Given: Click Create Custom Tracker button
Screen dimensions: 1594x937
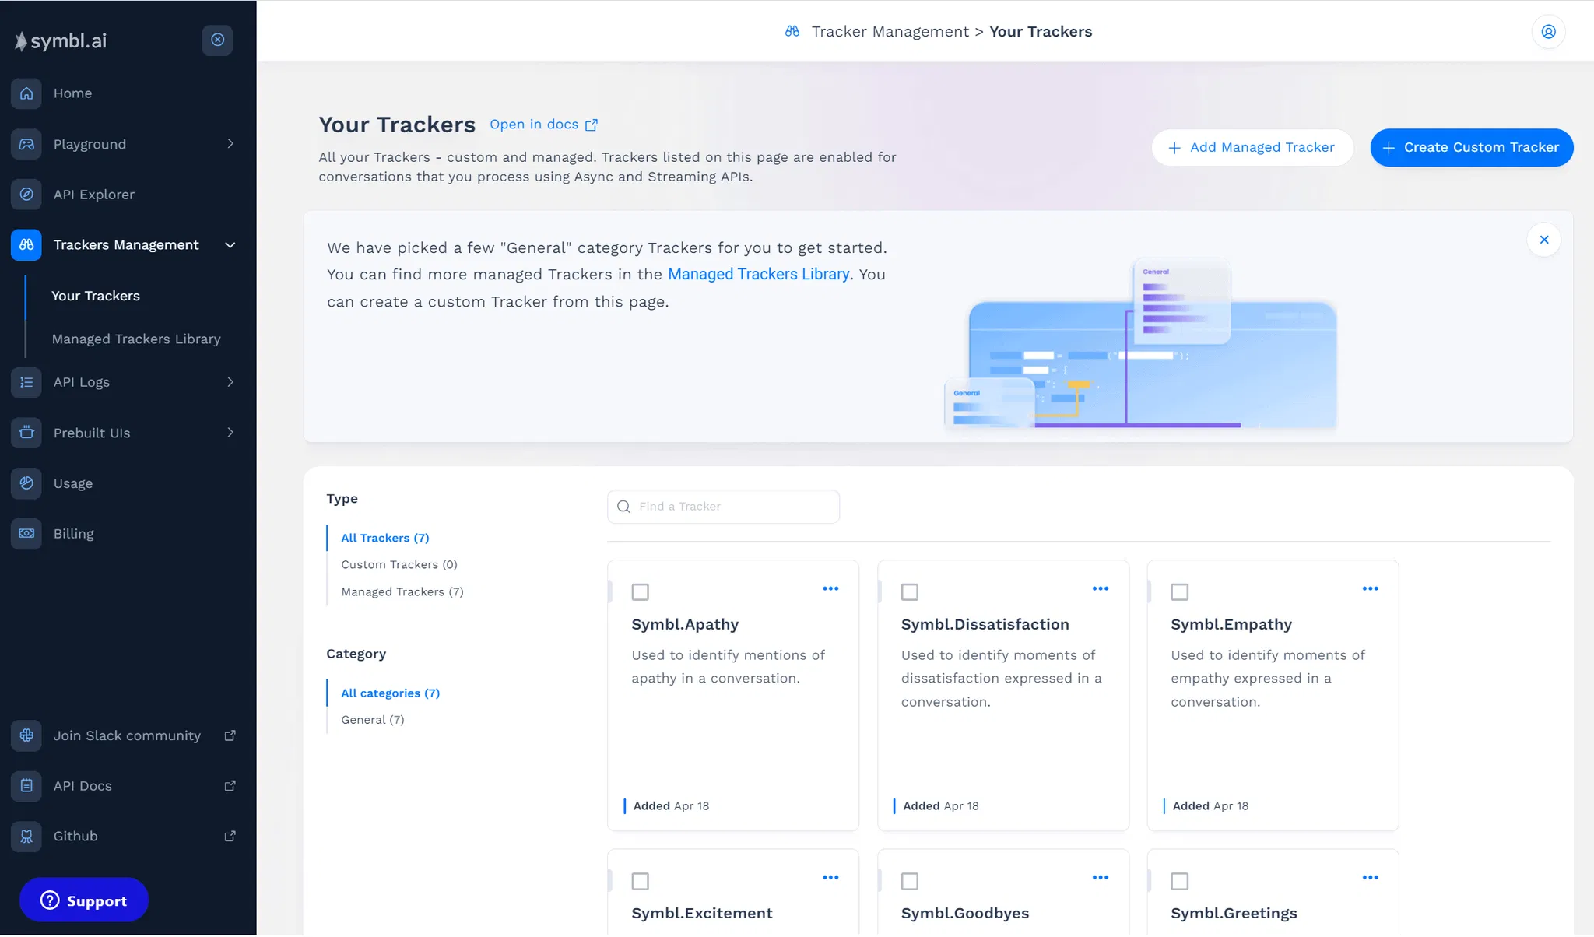Looking at the screenshot, I should click(1471, 148).
